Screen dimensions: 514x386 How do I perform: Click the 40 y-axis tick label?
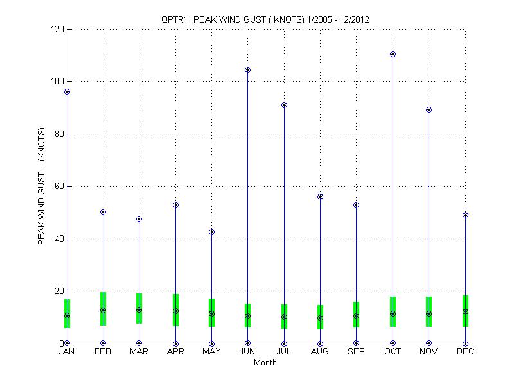59,239
